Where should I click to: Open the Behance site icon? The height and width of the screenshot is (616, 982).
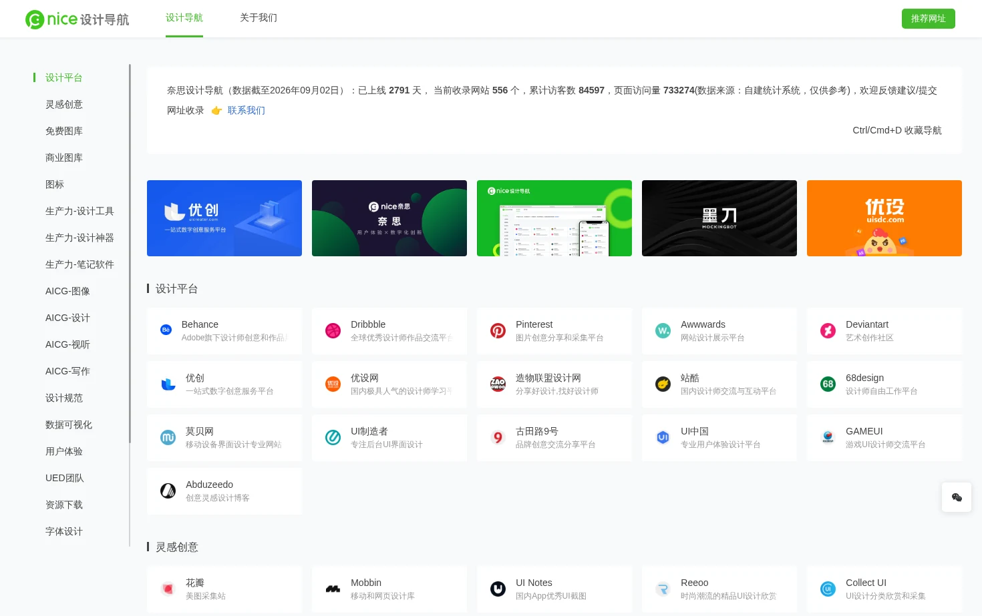coord(166,330)
